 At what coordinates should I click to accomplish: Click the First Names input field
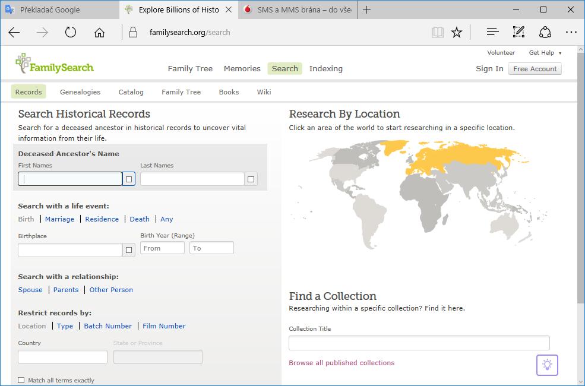[69, 179]
